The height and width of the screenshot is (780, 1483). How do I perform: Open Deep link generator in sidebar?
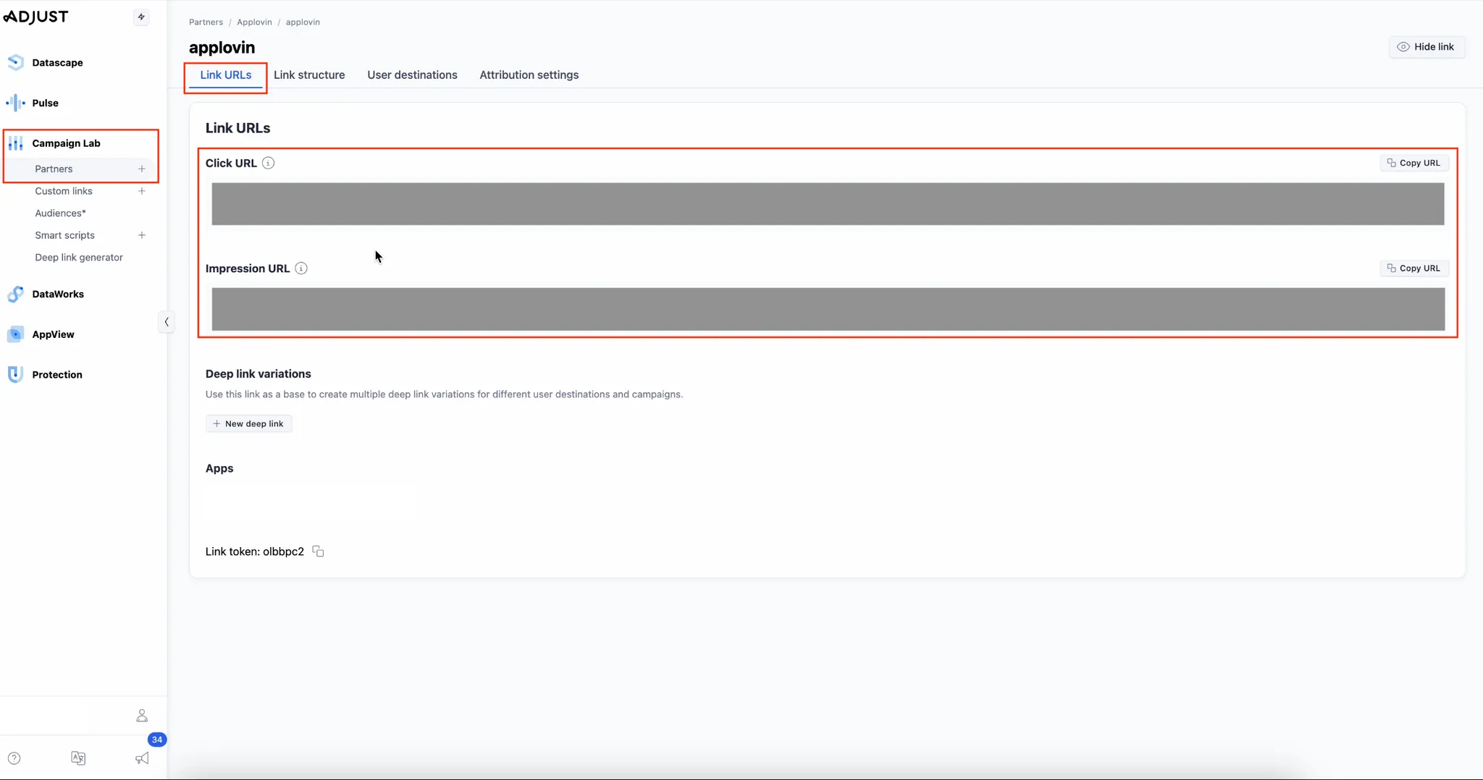tap(79, 258)
